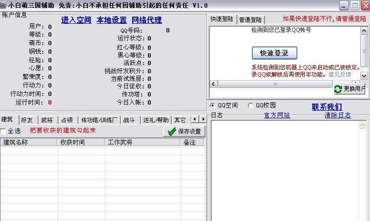Click the 今日入帐 label
The image size is (370, 221).
pos(130,102)
